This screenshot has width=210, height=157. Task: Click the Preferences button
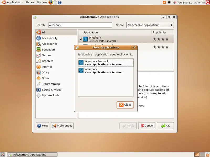click(x=62, y=126)
